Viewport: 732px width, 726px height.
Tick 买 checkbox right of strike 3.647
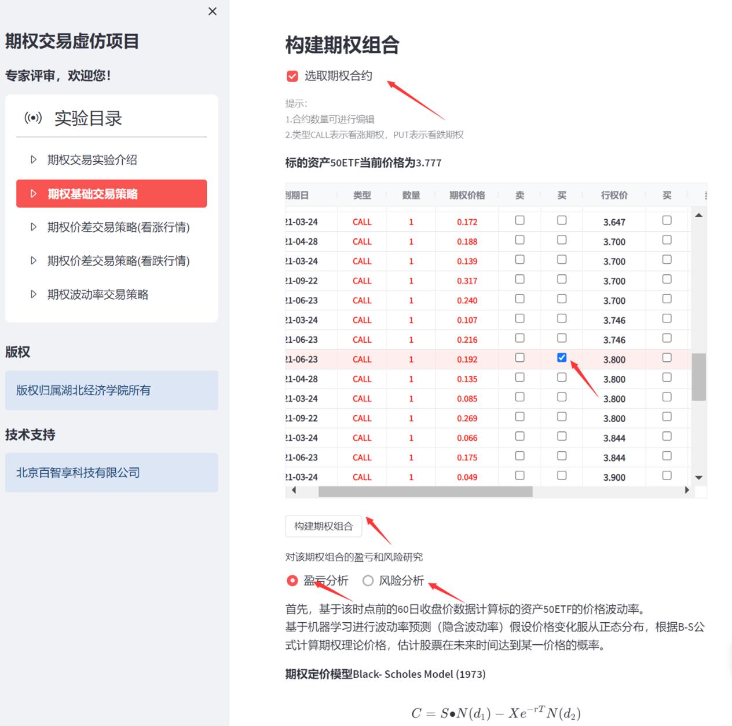667,220
